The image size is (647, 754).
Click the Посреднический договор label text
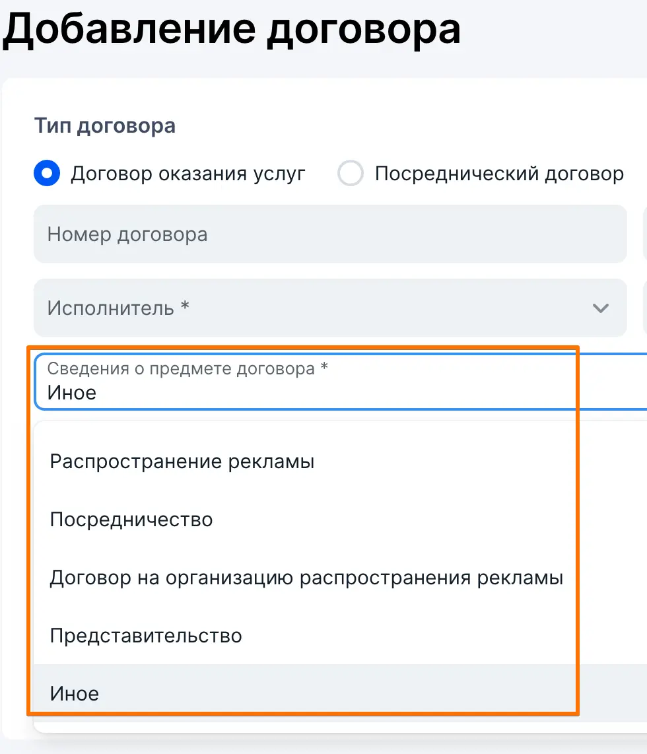click(x=499, y=174)
